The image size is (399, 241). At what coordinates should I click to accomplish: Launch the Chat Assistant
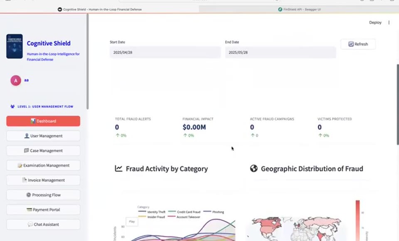[43, 224]
